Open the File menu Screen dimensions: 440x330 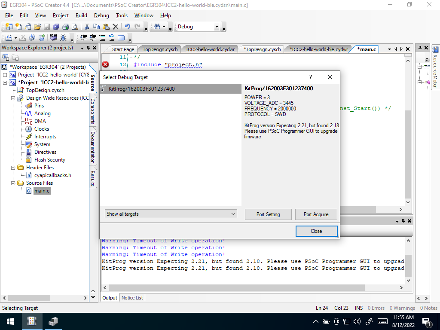pyautogui.click(x=9, y=15)
